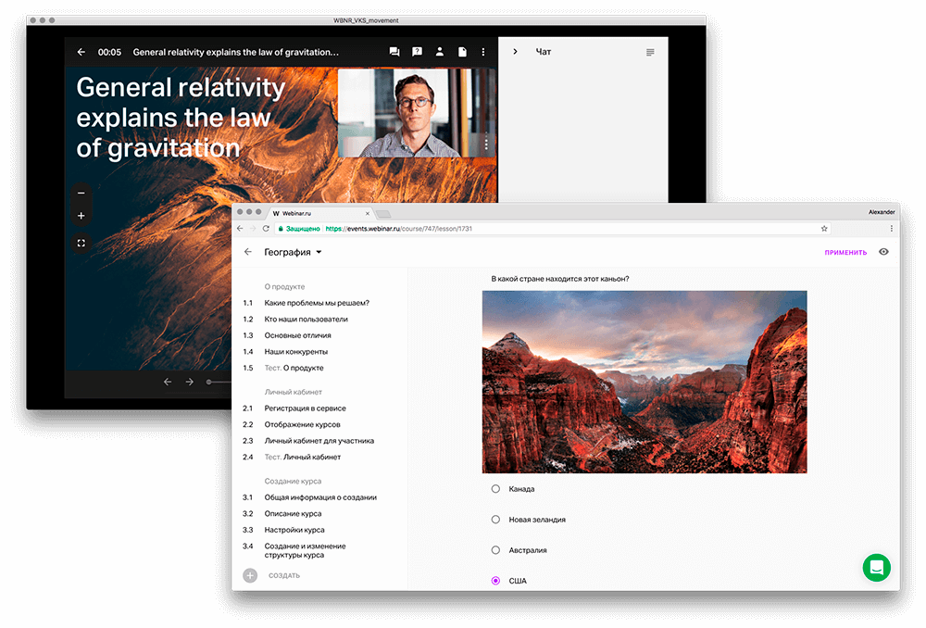Collapse the Чат panel with chevron
Screen dimensions: 926x628
click(x=515, y=52)
